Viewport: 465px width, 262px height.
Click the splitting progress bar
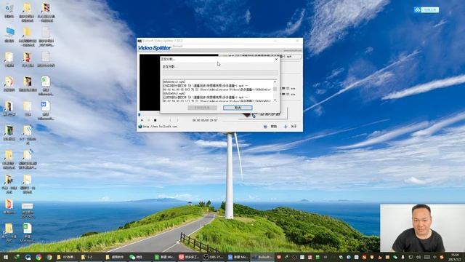point(219,73)
